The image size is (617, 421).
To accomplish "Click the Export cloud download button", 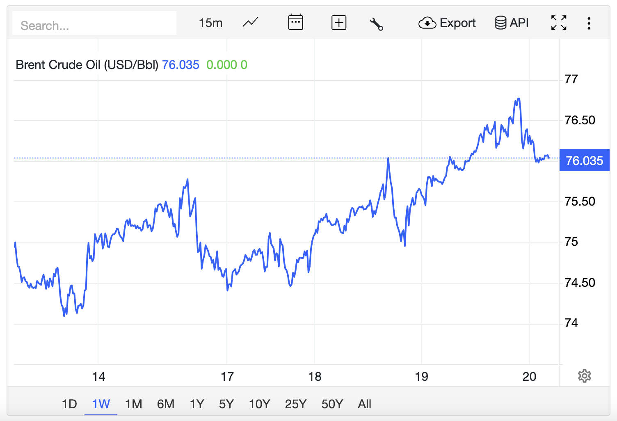I will tap(447, 23).
